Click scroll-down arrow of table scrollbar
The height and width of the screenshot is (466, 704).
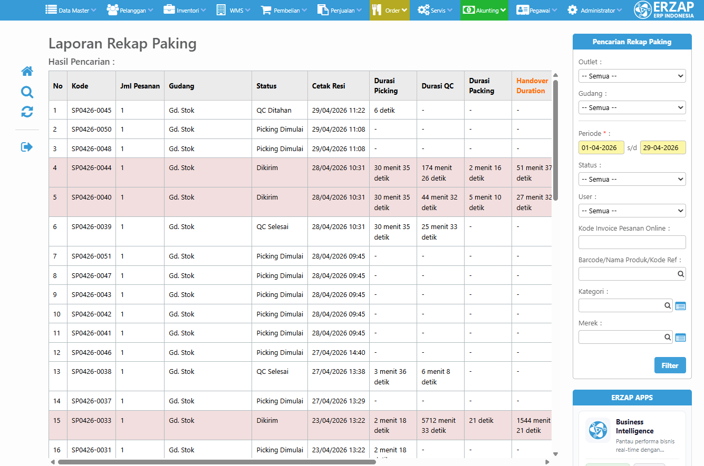tap(555, 454)
